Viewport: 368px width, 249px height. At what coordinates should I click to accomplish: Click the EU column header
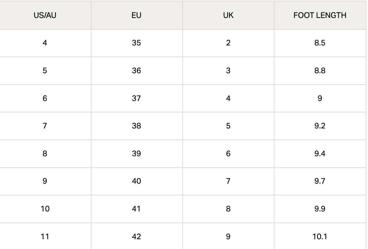tap(137, 15)
